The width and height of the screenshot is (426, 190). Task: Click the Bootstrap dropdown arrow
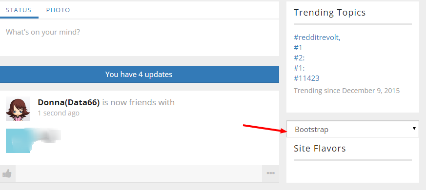(414, 129)
